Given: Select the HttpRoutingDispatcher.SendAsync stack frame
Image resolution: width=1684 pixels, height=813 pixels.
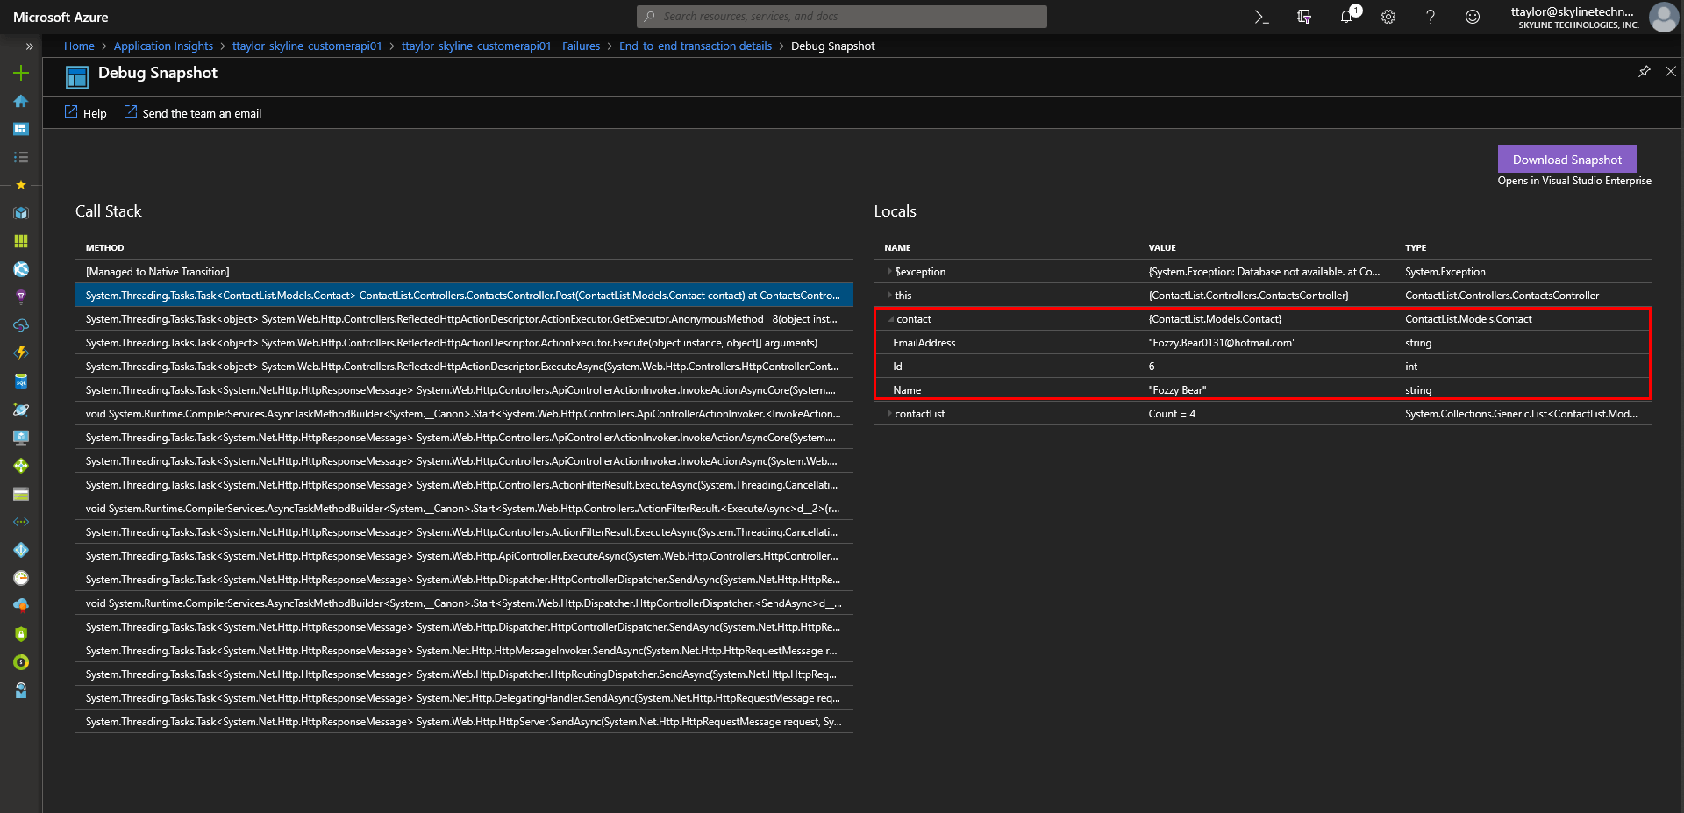Looking at the screenshot, I should click(x=464, y=674).
